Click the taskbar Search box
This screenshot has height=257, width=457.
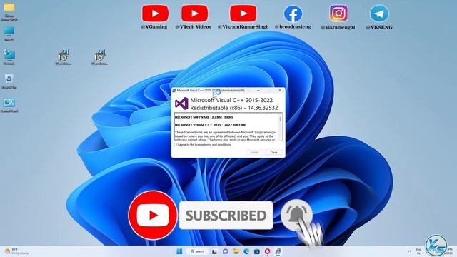(x=197, y=251)
